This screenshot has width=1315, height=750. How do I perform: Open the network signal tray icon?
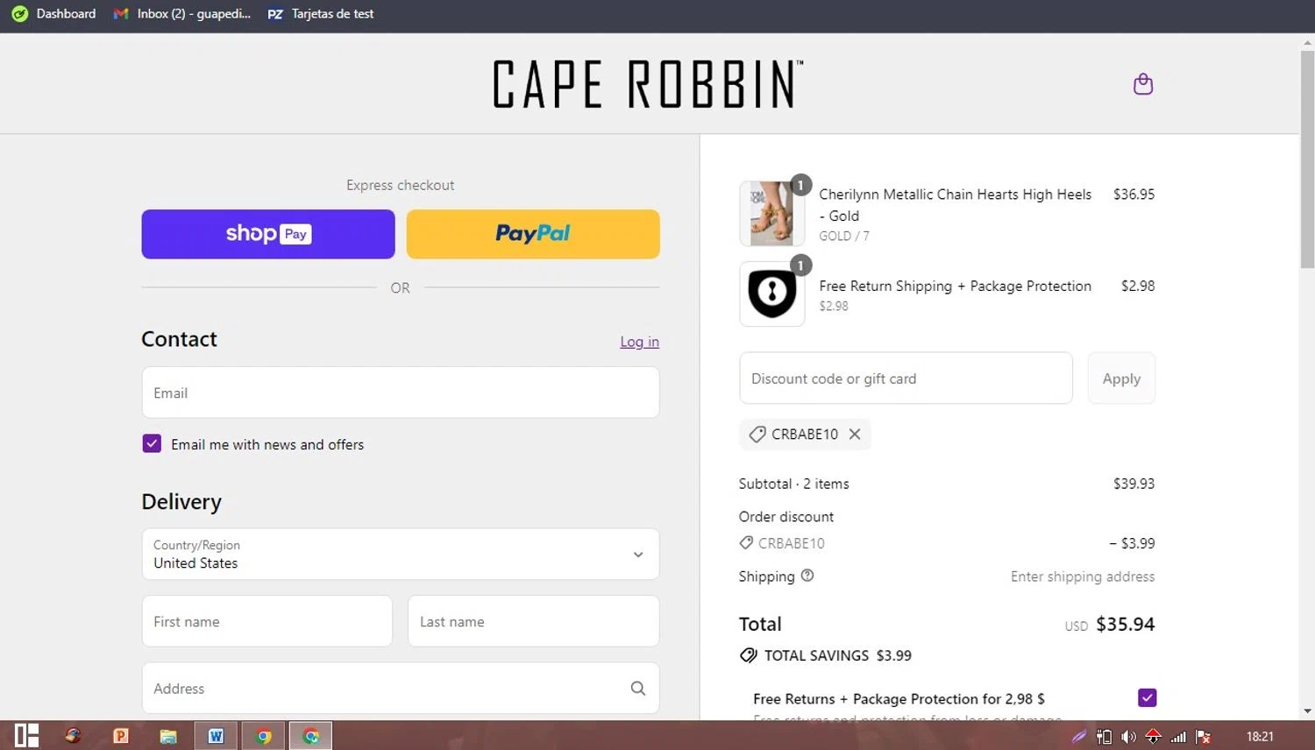pos(1179,737)
